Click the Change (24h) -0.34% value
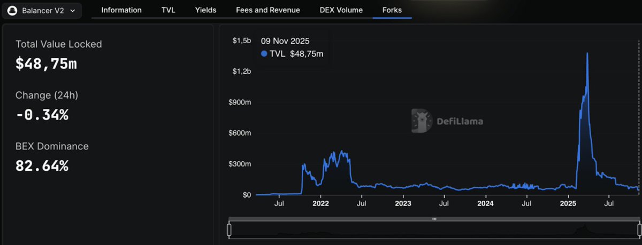This screenshot has width=642, height=245. pyautogui.click(x=42, y=115)
